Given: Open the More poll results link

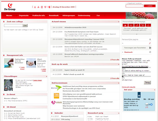Looking at the screenshot, I should pyautogui.click(x=129, y=87).
